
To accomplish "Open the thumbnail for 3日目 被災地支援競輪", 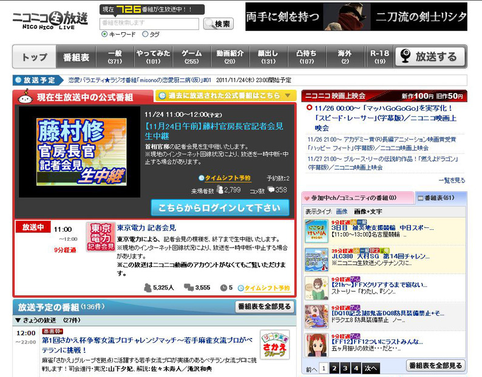I will pos(317,231).
